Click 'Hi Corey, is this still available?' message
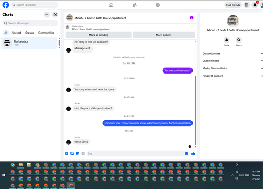The height and width of the screenshot is (189, 263). pos(91,42)
